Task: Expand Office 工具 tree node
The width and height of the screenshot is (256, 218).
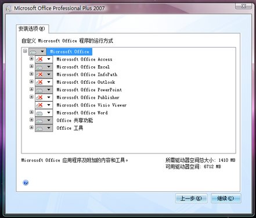Action: (31, 127)
